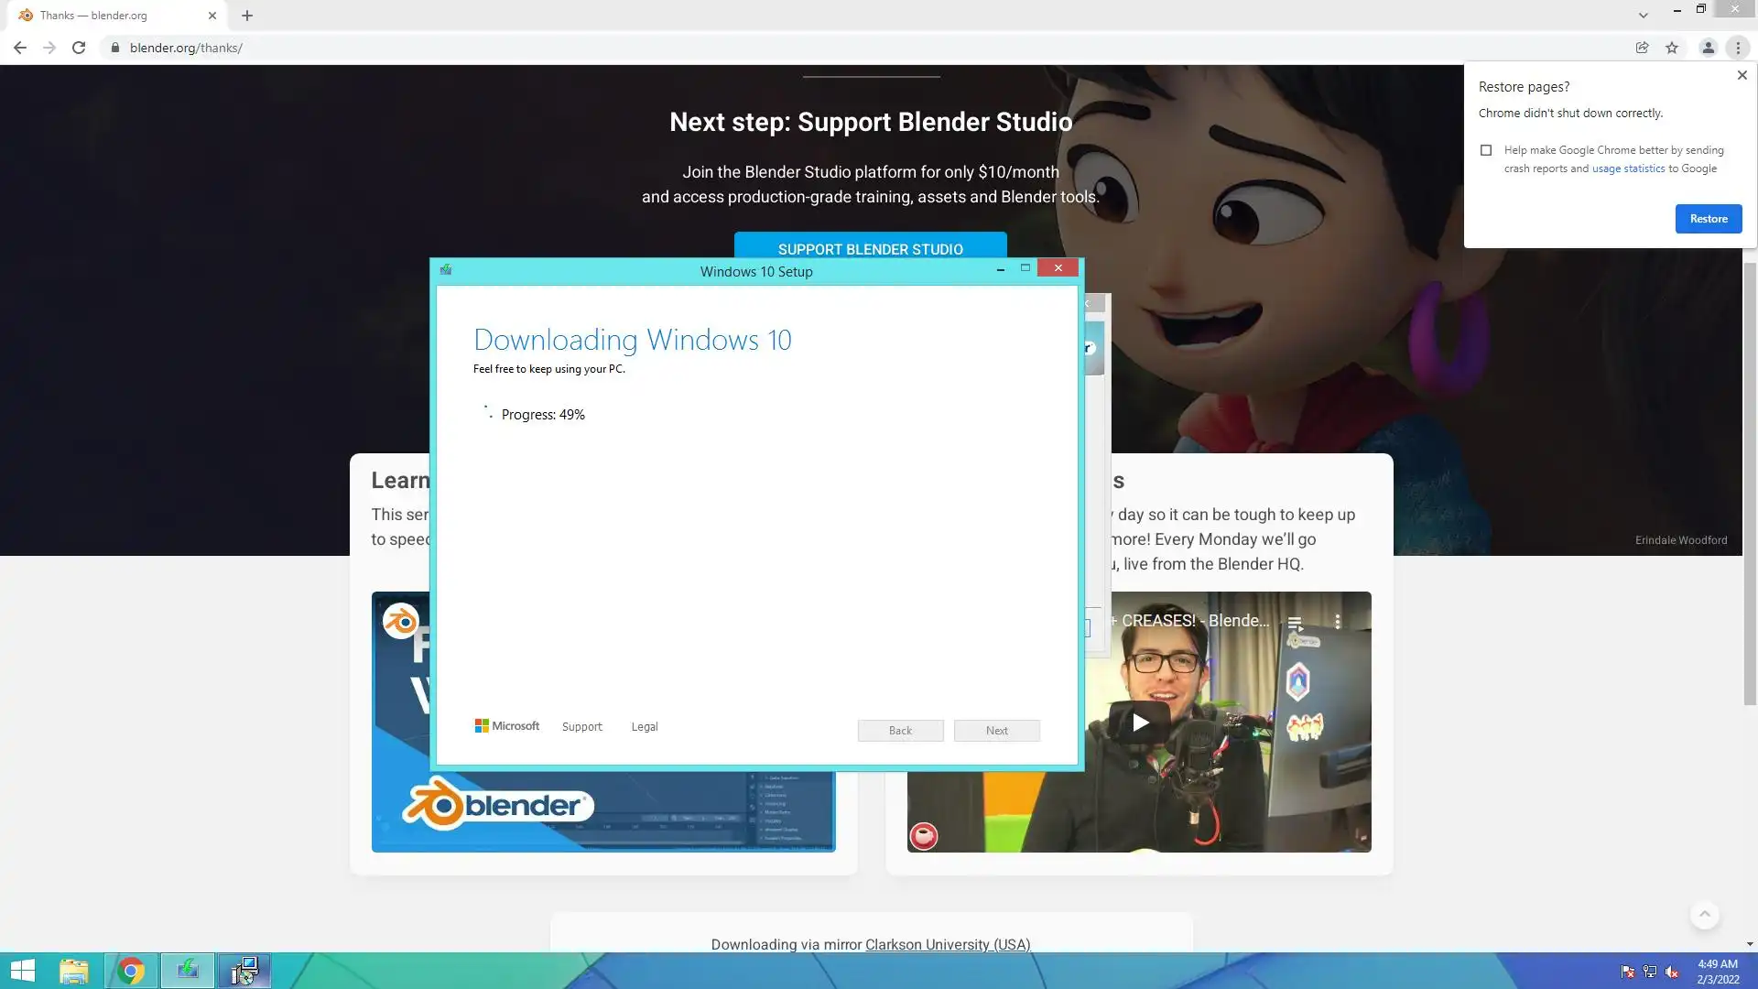Bookmark this page with star icon
The image size is (1758, 989).
click(x=1672, y=48)
